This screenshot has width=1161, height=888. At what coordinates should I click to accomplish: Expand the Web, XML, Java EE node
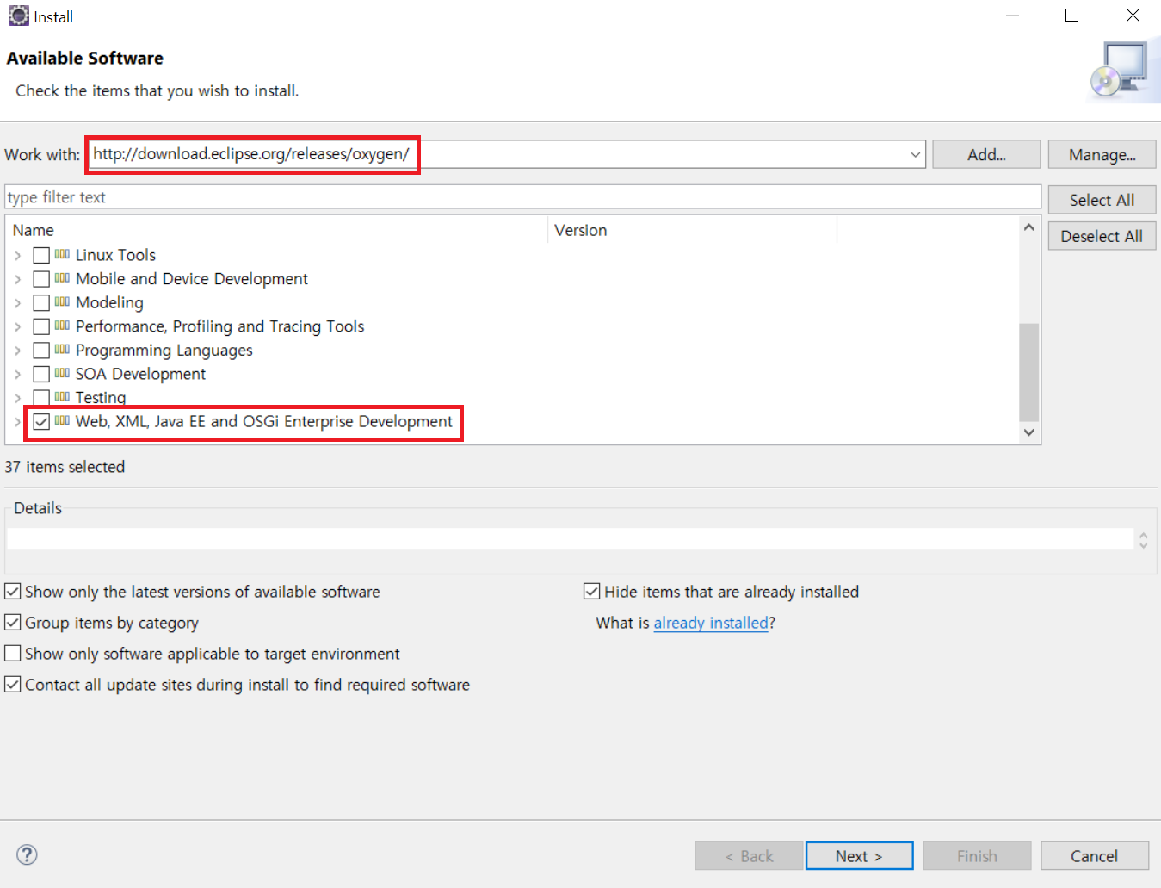coord(17,422)
